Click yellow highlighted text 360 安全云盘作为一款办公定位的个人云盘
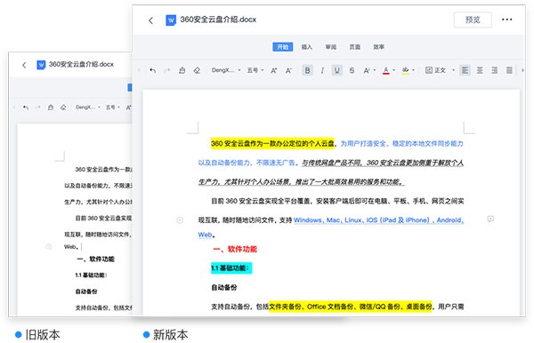This screenshot has width=534, height=343. 272,143
